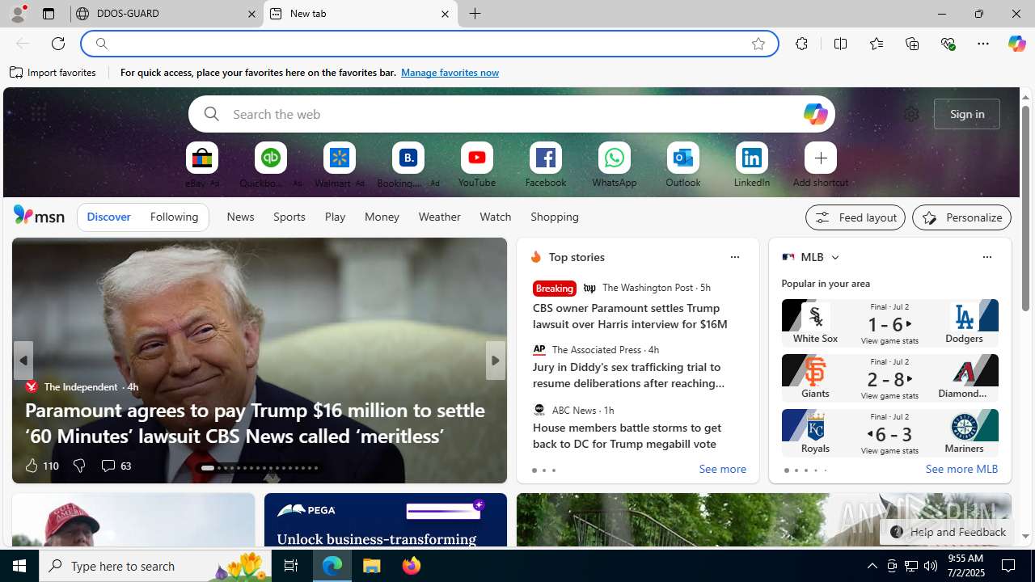Click the Search the web input
This screenshot has width=1035, height=582.
511,114
